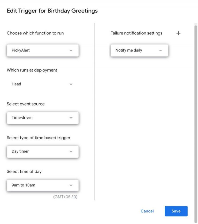Viewport: 198px width, 224px height.
Task: Expand the time based trigger type dropdown
Action: coord(42,151)
